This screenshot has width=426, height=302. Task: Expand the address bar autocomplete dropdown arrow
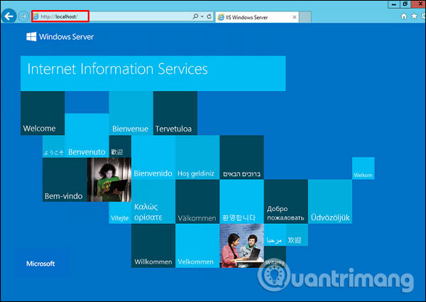pyautogui.click(x=202, y=16)
